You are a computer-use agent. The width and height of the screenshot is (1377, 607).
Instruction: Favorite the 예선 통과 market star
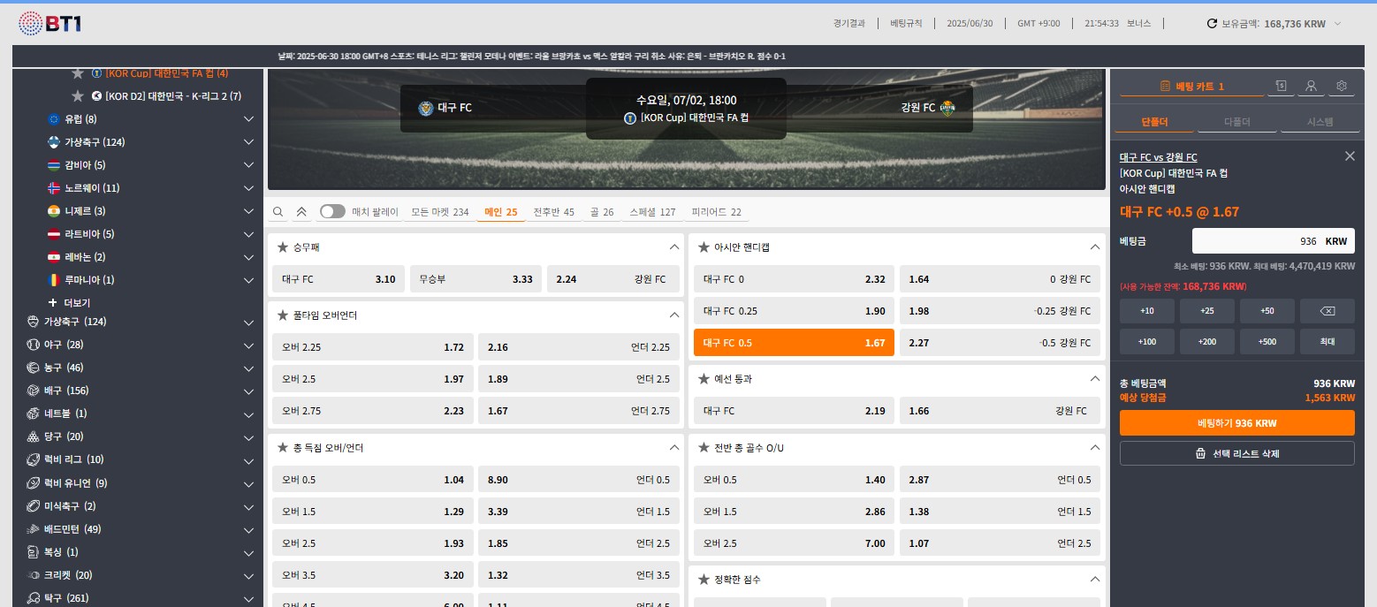click(x=704, y=379)
